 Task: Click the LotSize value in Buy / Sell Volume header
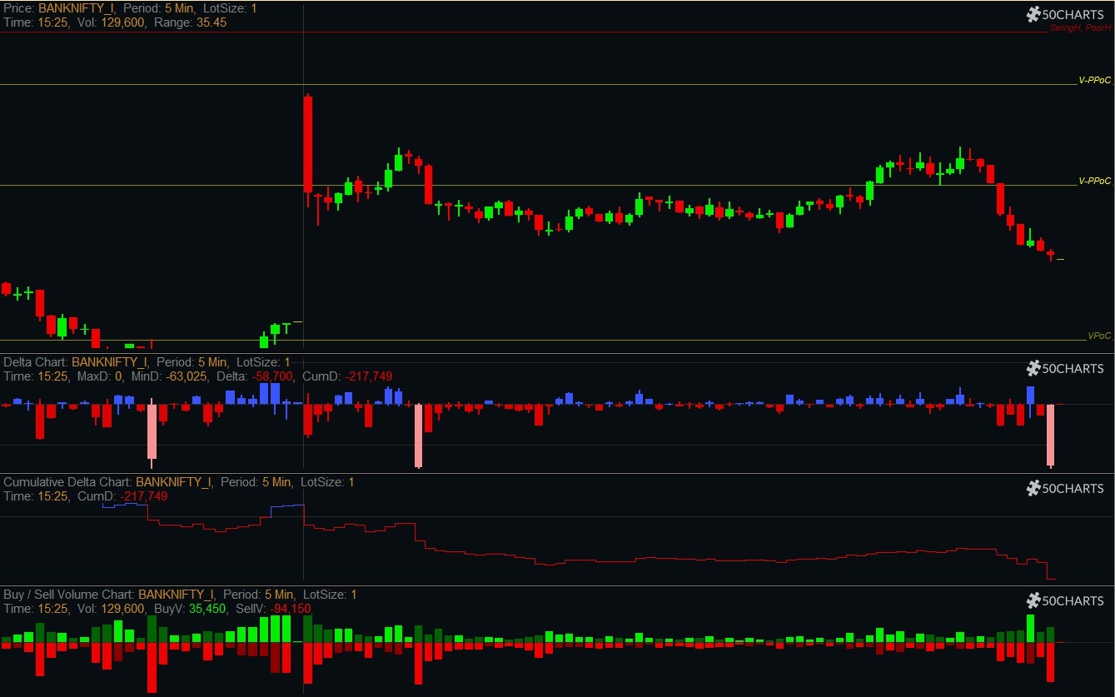[353, 595]
